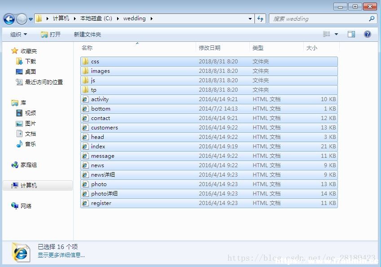Minimize the Explorer window
Image resolution: width=381 pixels, height=267 pixels.
[340, 7]
